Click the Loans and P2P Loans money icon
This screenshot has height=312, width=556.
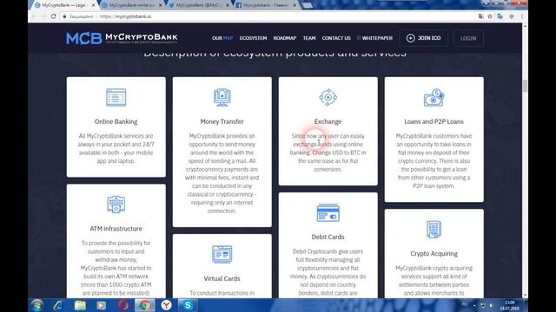point(434,97)
